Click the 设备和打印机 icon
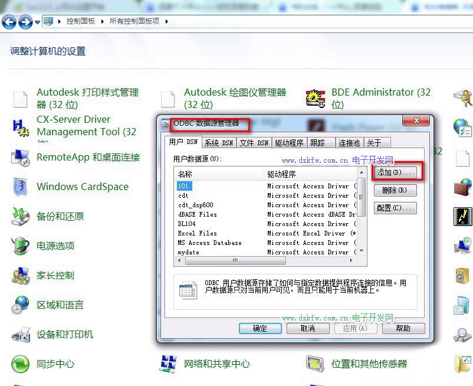Image resolution: width=473 pixels, height=386 pixels. click(21, 335)
